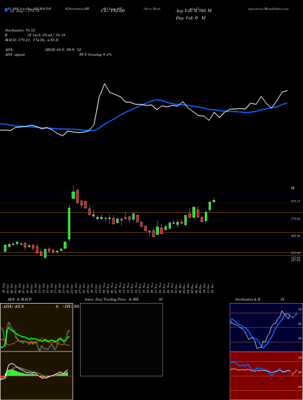Screen dimensions: 303x400
Task: Click the 'BUY Growing @ 4%' signal text
Action: pos(95,55)
